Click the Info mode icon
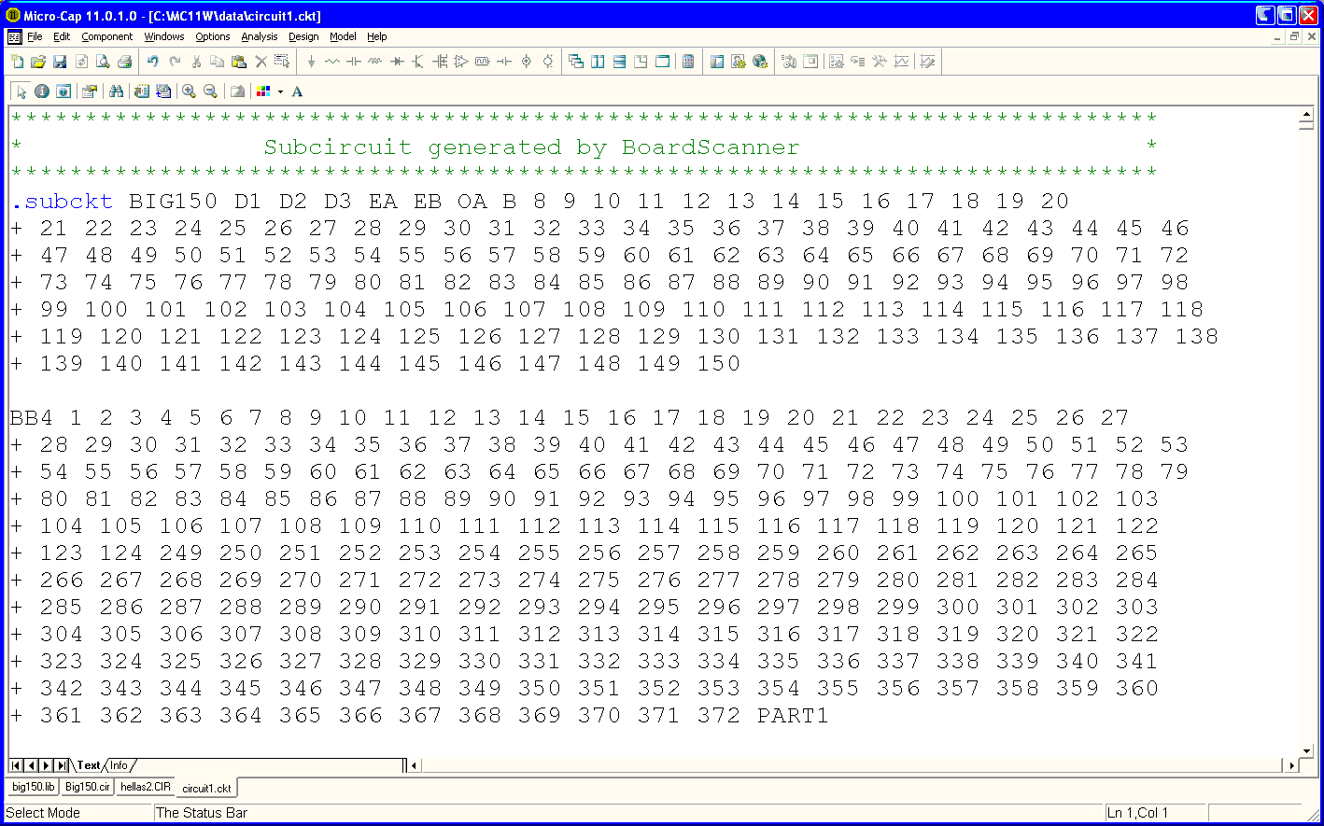Image resolution: width=1324 pixels, height=826 pixels. click(x=42, y=91)
